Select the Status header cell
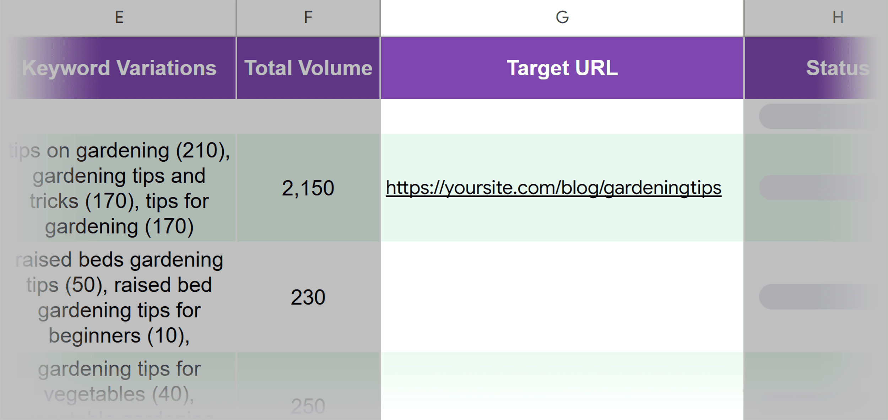Viewport: 888px width, 420px height. [x=838, y=68]
